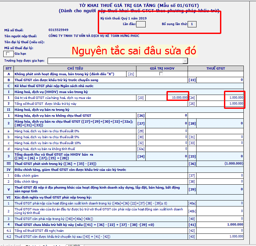
Task: Click the taxpayer name 'CÔNG TY TNHH TƯ VẤN...'
Action: (94, 36)
